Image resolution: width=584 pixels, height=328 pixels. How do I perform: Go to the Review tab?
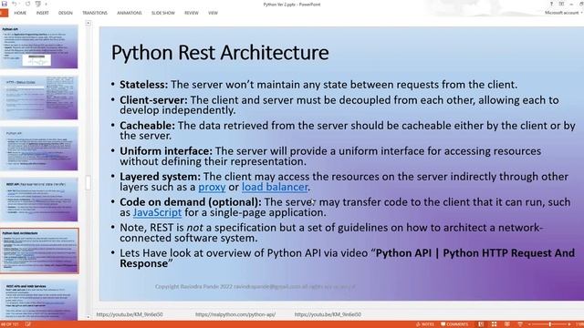pos(192,13)
